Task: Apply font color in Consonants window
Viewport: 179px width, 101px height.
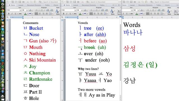Action: (x=25, y=14)
